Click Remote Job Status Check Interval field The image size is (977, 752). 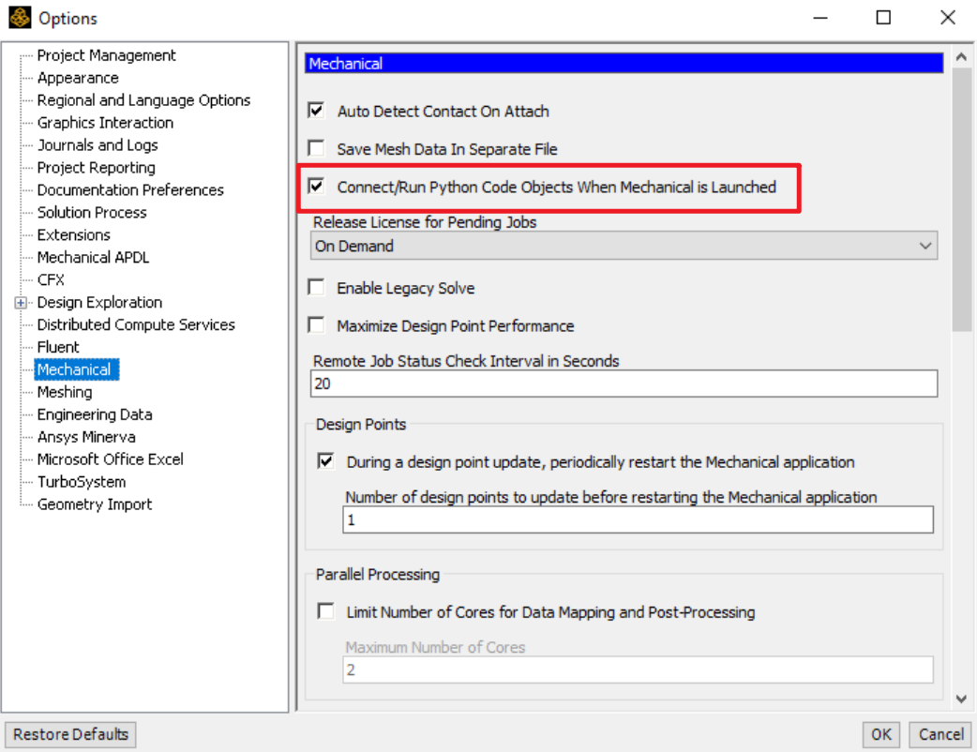click(x=624, y=384)
